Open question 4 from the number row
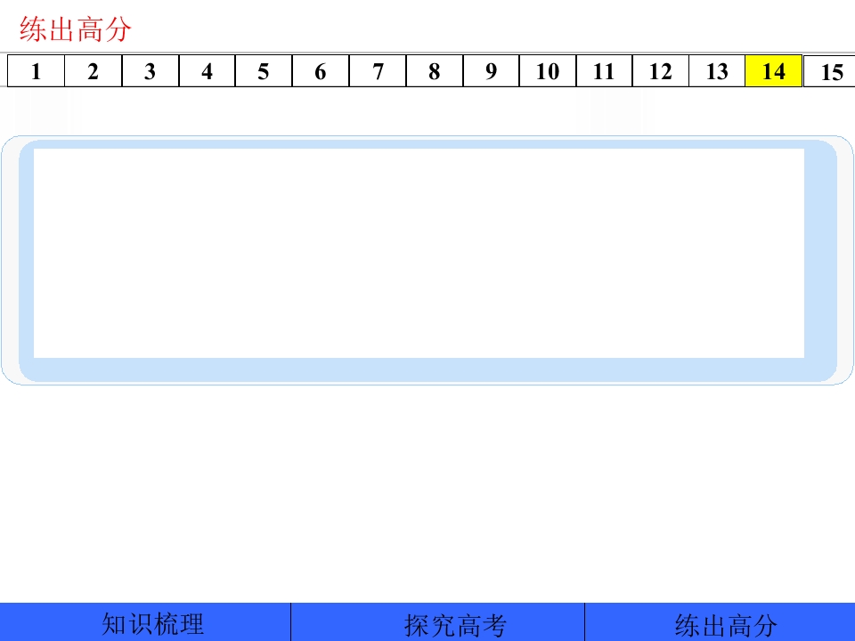The height and width of the screenshot is (641, 855). point(207,71)
